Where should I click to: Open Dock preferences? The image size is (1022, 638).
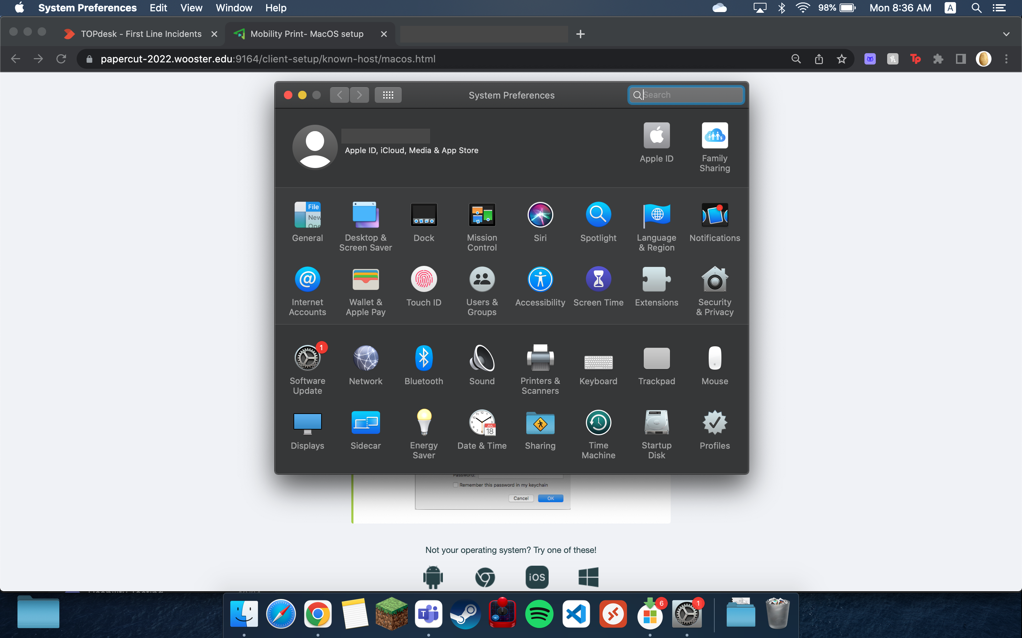coord(424,222)
